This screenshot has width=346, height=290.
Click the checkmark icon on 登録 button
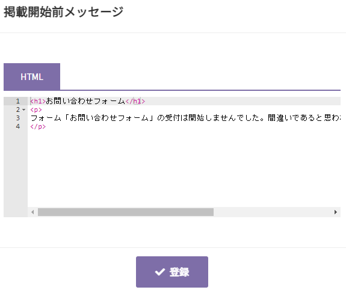pos(160,272)
